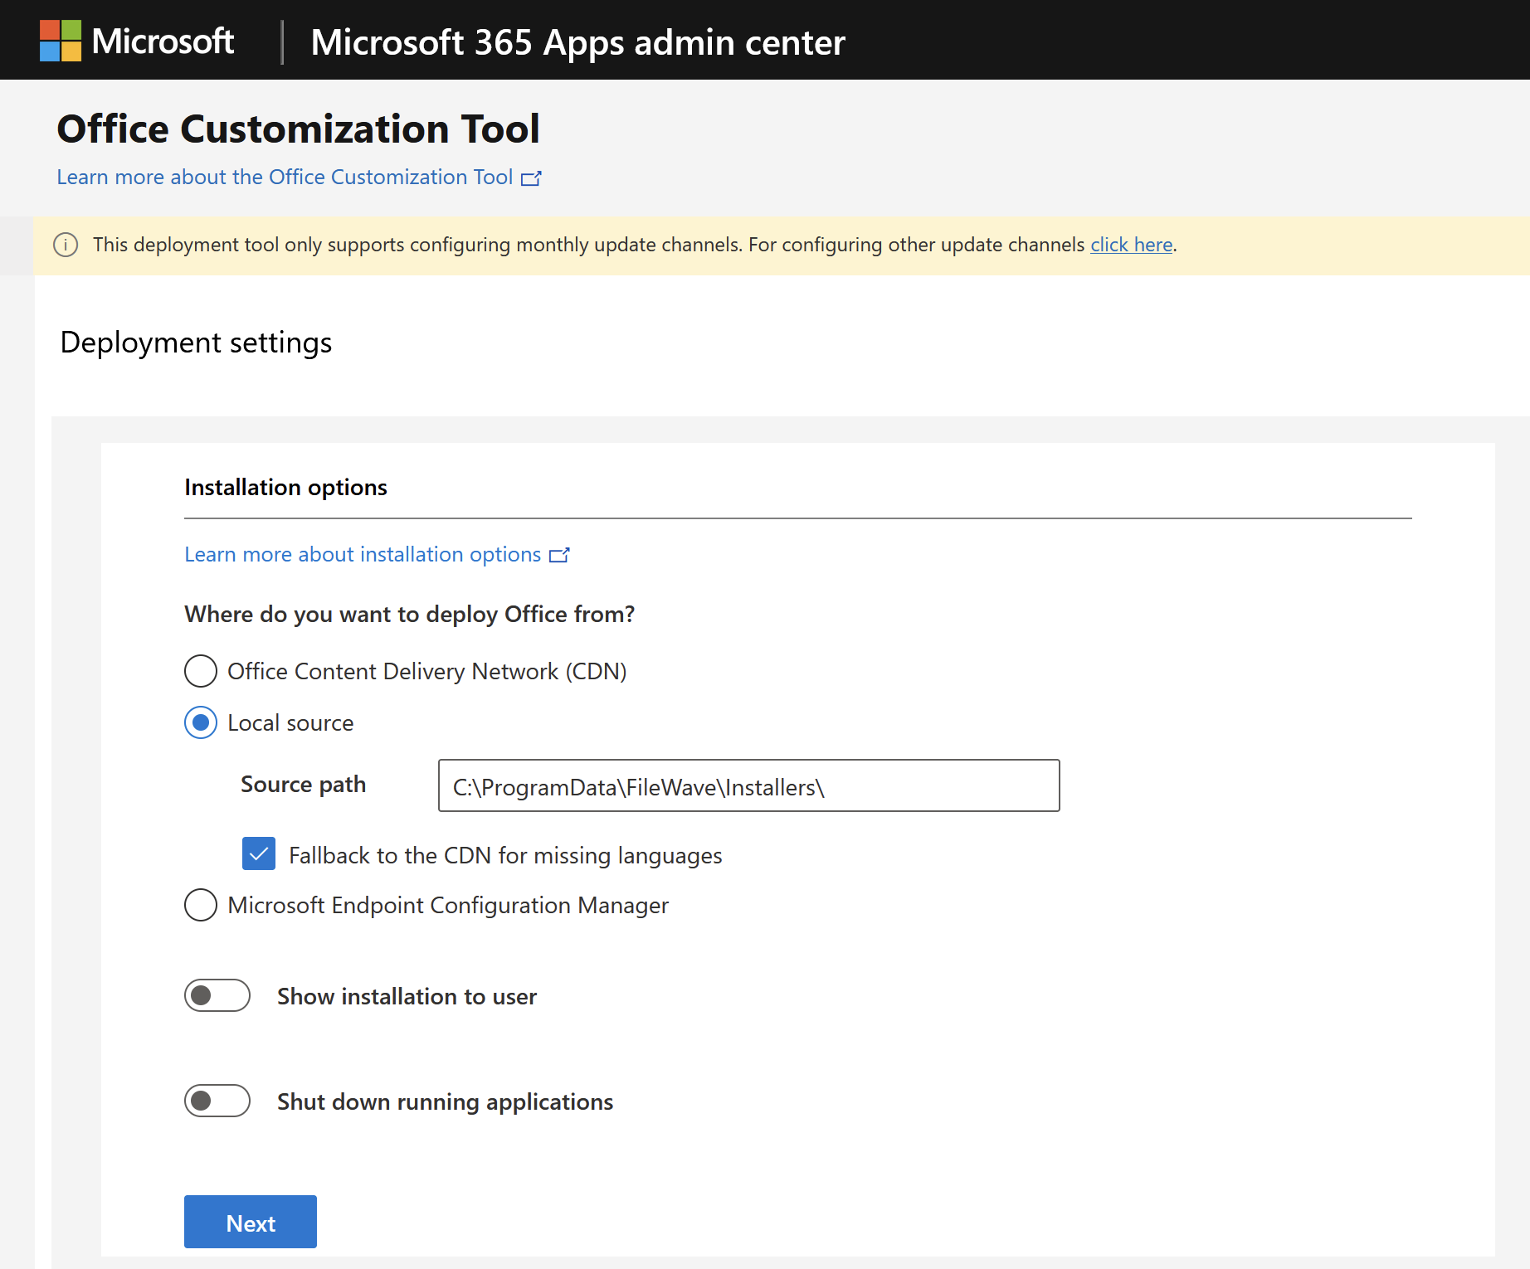
Task: Click the Deployment settings heading
Action: tap(197, 343)
